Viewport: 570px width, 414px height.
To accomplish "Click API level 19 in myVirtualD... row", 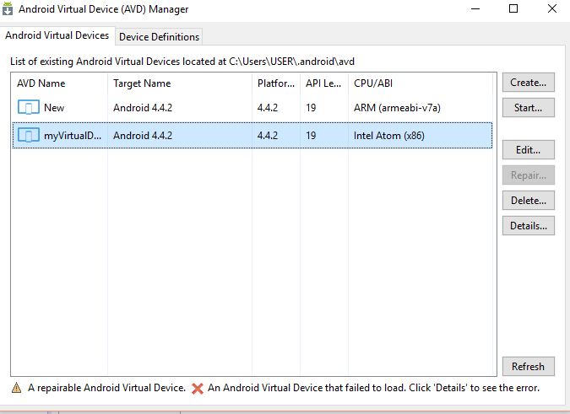I will pyautogui.click(x=311, y=136).
